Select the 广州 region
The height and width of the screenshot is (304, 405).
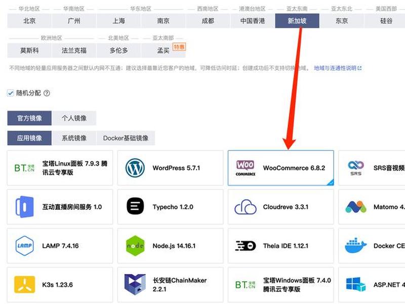74,21
